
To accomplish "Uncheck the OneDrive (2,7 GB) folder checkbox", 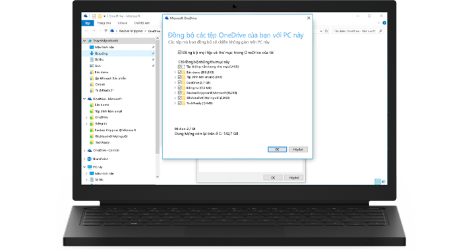I will (179, 82).
